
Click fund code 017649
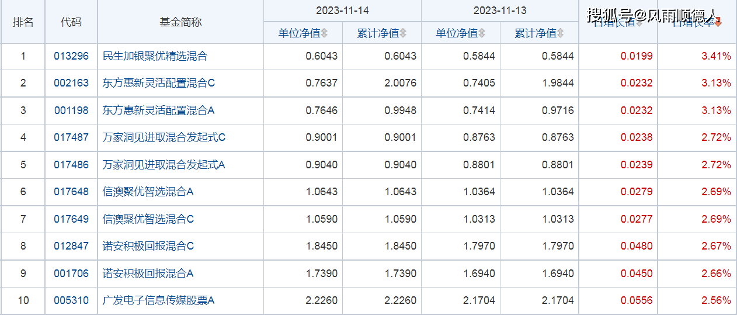pyautogui.click(x=71, y=219)
